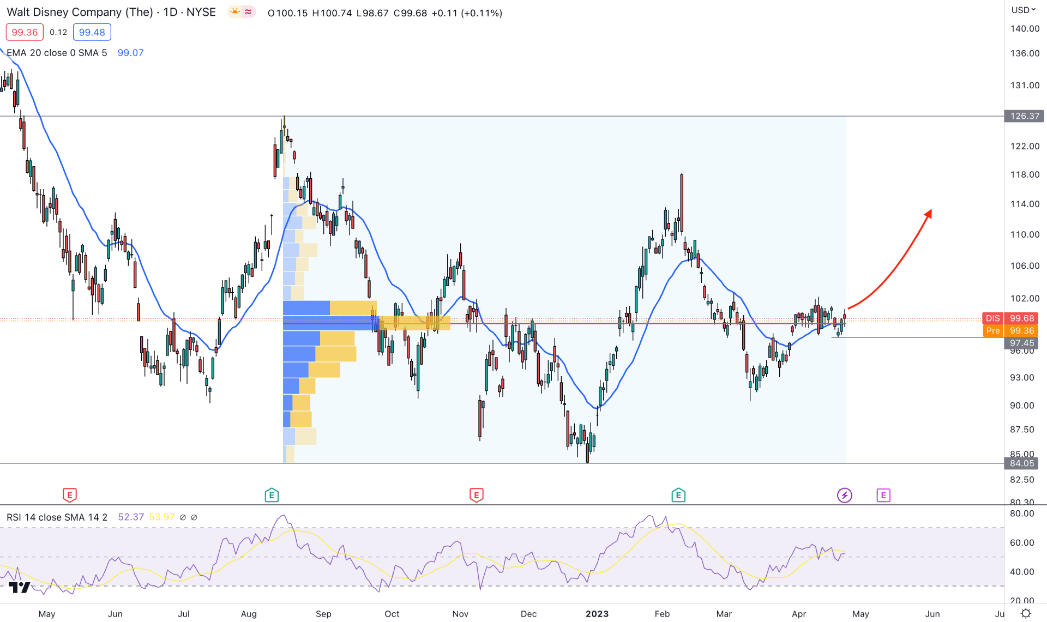Click the first empty-set symbol after RSI values

(x=183, y=517)
